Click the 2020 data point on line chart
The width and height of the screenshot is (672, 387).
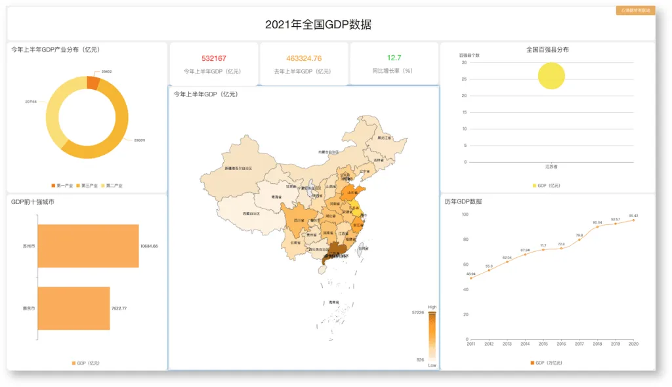pos(633,220)
